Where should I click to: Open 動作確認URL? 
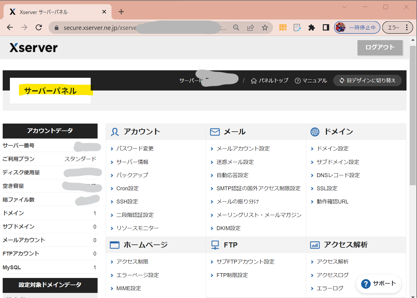tap(333, 202)
